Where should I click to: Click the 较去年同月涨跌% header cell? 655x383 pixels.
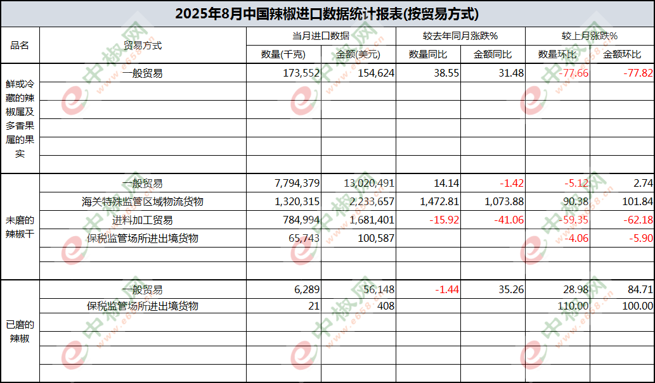click(460, 36)
